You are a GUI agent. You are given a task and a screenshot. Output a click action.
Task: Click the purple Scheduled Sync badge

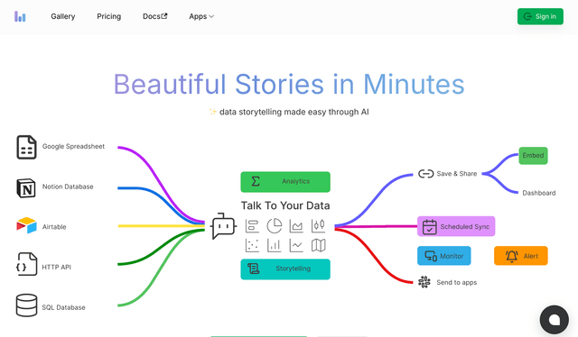tap(456, 226)
